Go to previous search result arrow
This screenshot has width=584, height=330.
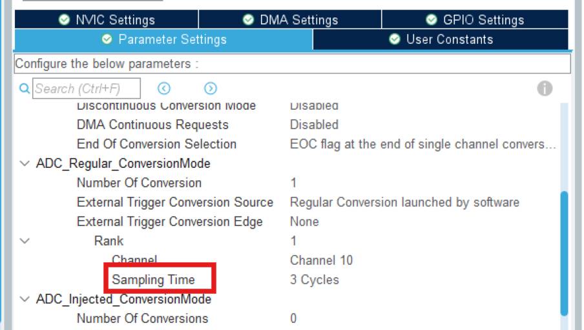point(164,88)
